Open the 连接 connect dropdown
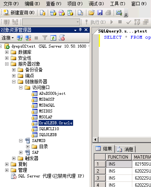This screenshot has width=151, height=187. click(7, 38)
